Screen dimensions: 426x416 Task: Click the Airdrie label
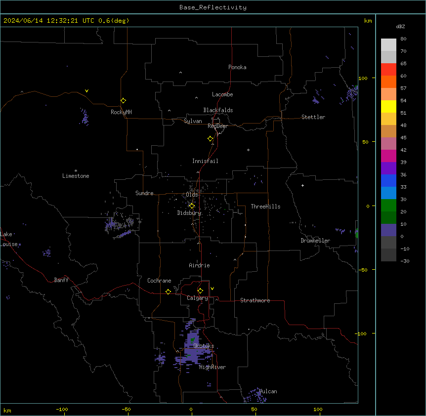click(x=199, y=265)
